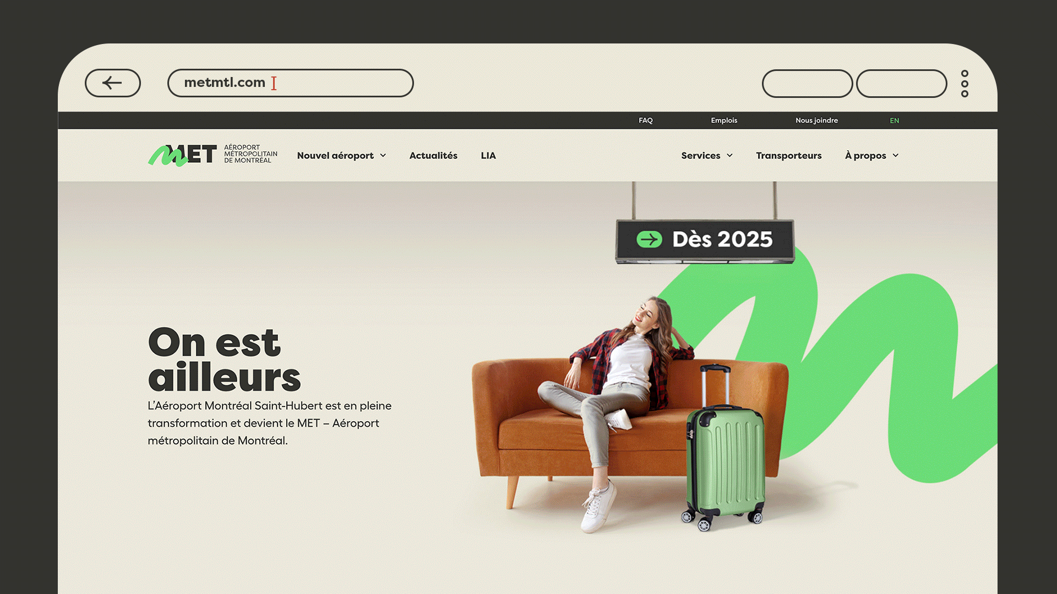This screenshot has height=594, width=1057.
Task: Click the FAQ link
Action: (646, 120)
